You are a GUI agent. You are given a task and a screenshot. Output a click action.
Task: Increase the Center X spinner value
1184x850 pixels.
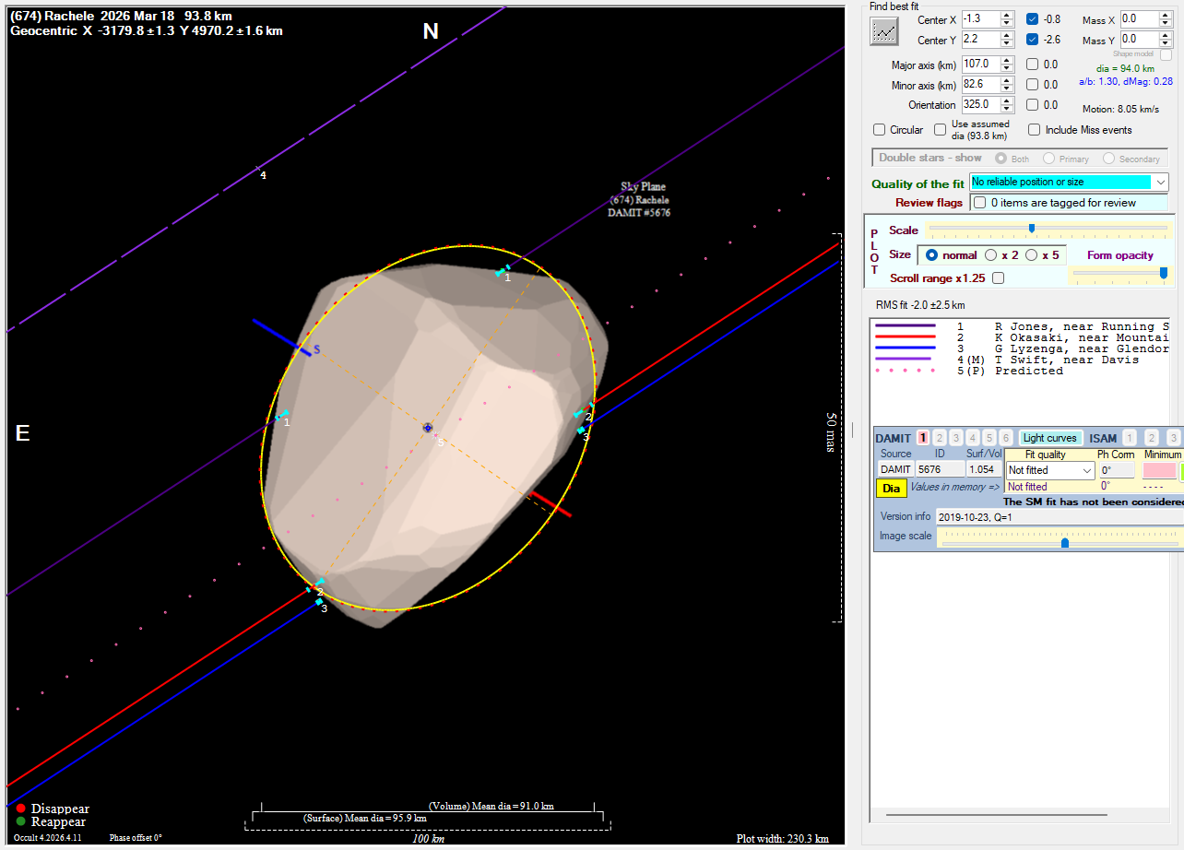tap(1007, 15)
